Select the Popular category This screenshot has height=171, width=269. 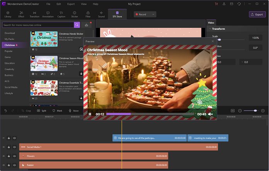(9, 51)
